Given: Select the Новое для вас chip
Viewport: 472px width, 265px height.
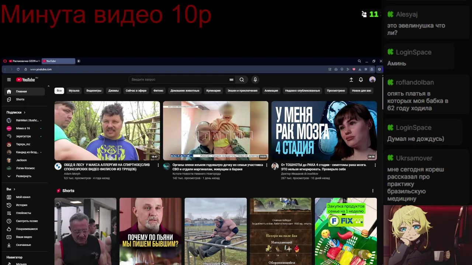Looking at the screenshot, I should coord(361,91).
